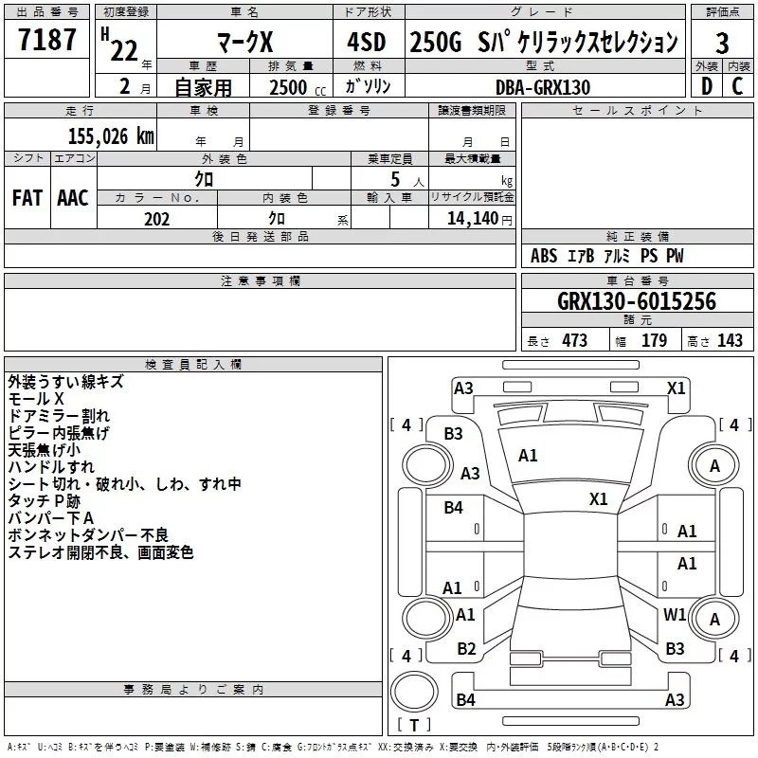Click the "検査員記入欄" section header
Screen dimensions: 758x758
tap(193, 365)
